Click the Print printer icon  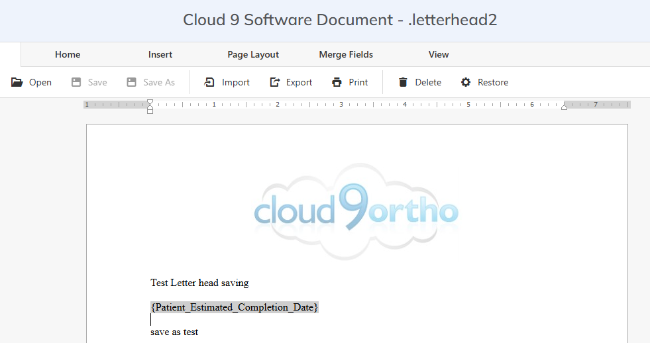(337, 82)
